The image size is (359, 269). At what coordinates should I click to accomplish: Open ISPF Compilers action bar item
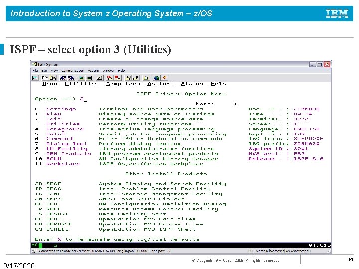tap(123, 84)
